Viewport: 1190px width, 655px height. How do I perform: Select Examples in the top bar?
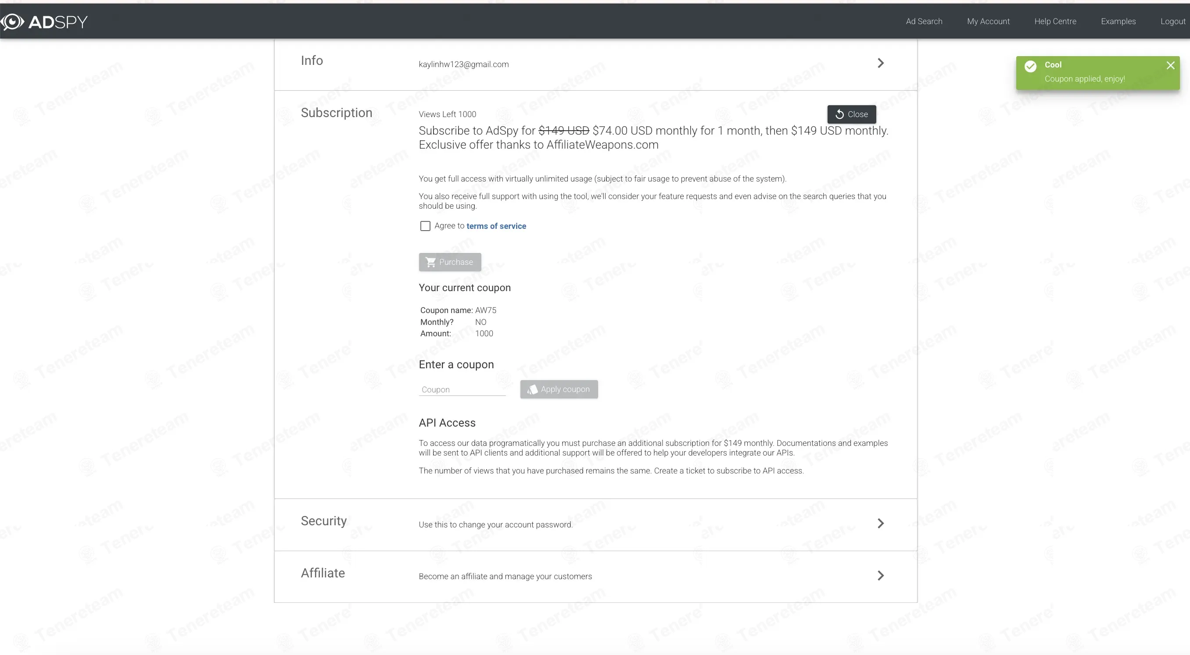tap(1118, 21)
